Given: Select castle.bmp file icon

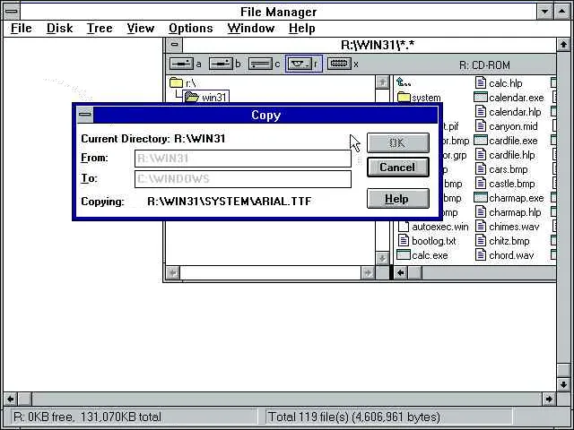Looking at the screenshot, I should pyautogui.click(x=481, y=183).
